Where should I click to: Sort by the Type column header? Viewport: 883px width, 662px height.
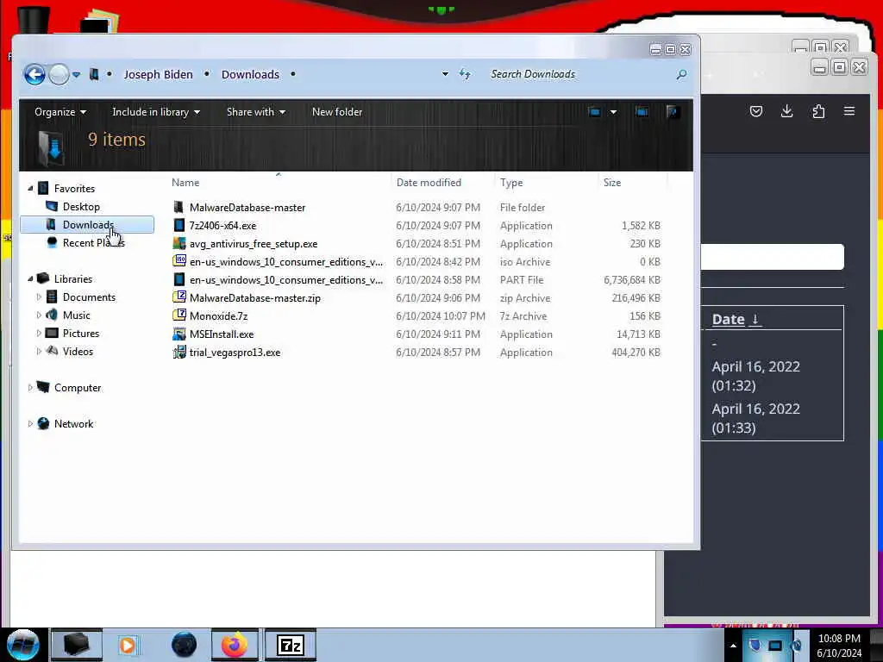(510, 183)
